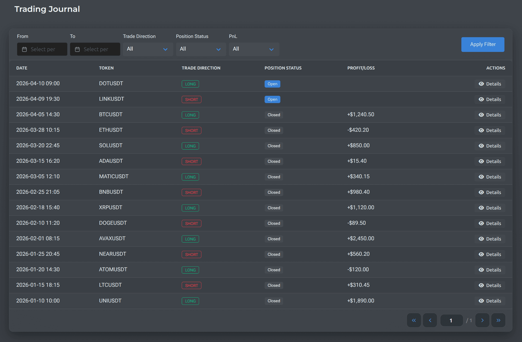Click the -$89.50 loss value
Screen dimensions: 522x342
pyautogui.click(x=356, y=223)
